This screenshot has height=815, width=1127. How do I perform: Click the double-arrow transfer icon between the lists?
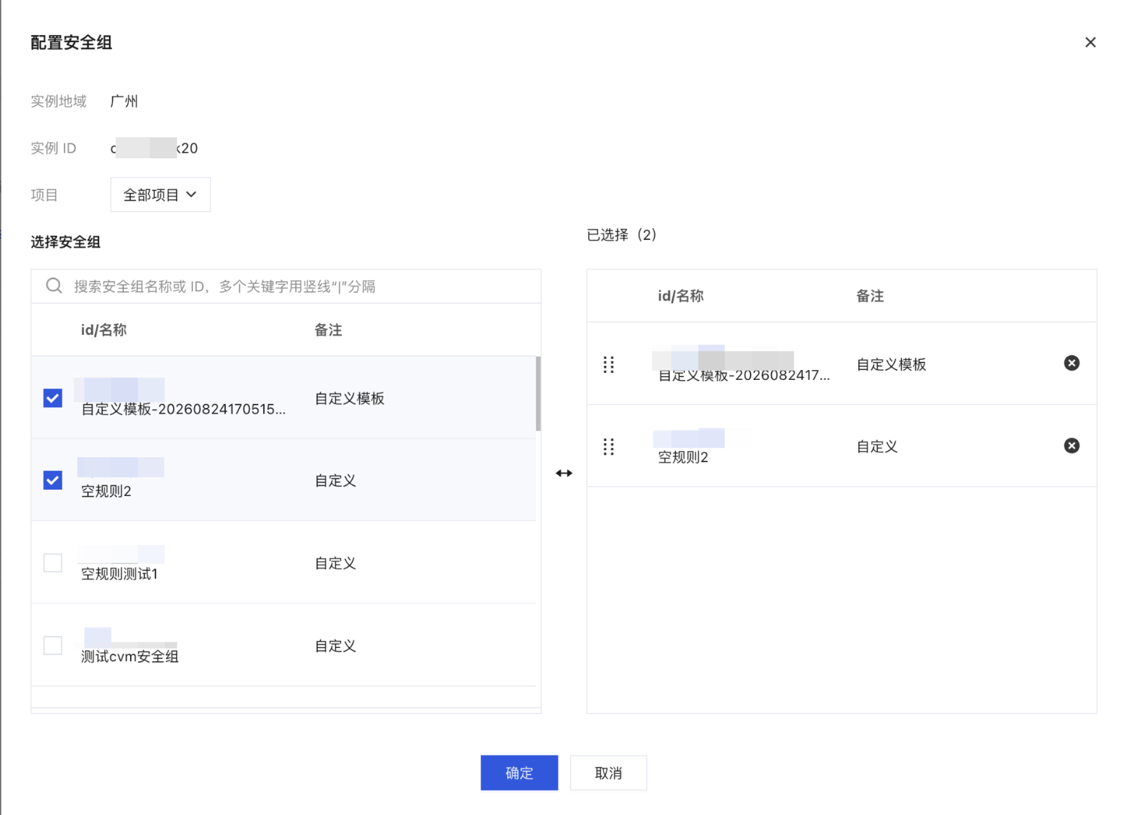point(563,473)
